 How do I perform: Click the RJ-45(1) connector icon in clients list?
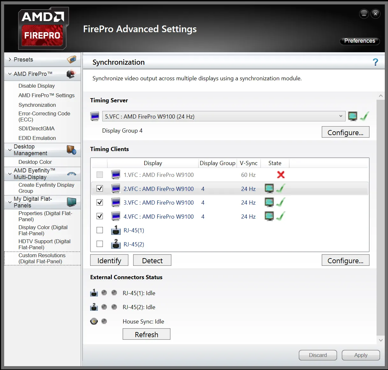(116, 230)
